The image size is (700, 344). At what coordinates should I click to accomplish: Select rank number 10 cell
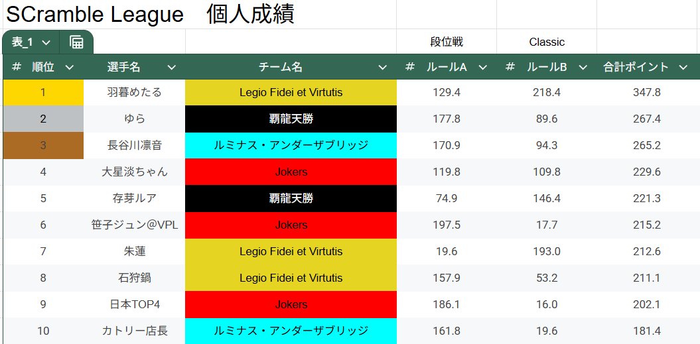(43, 331)
